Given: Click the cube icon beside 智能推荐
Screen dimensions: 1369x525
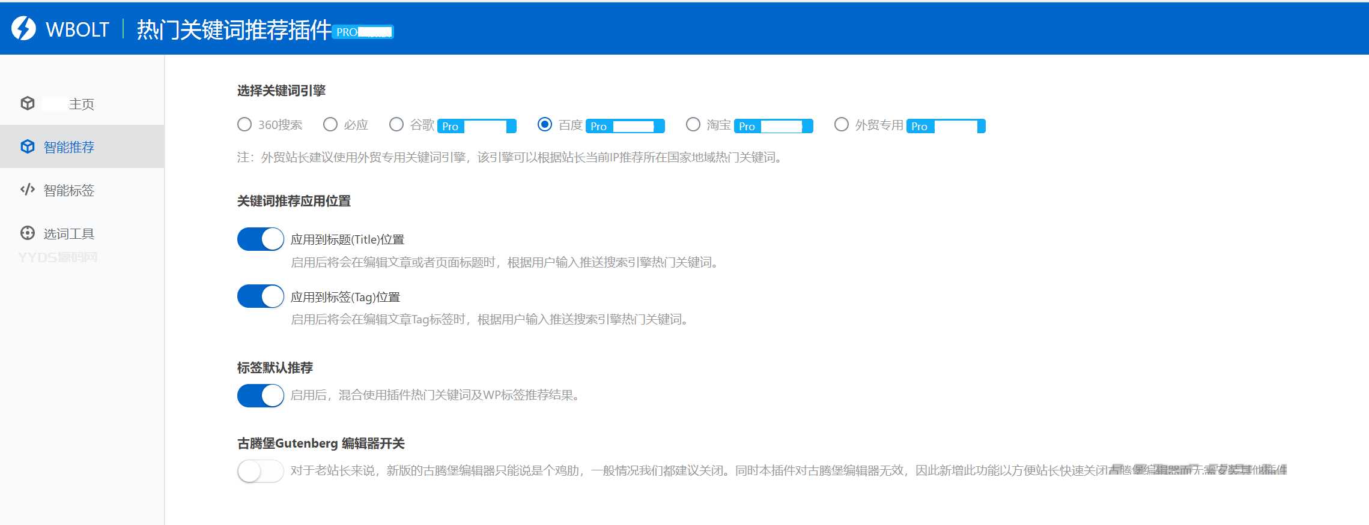Looking at the screenshot, I should pyautogui.click(x=28, y=146).
